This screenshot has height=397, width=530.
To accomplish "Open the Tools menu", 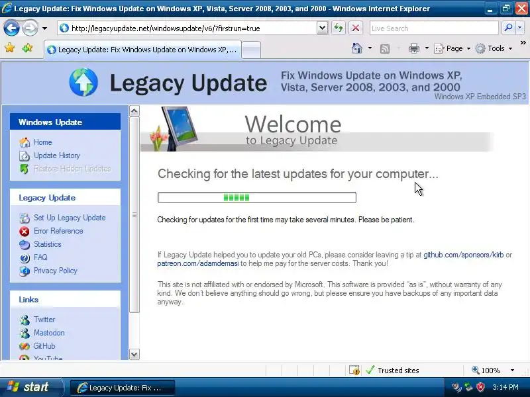I will point(494,48).
